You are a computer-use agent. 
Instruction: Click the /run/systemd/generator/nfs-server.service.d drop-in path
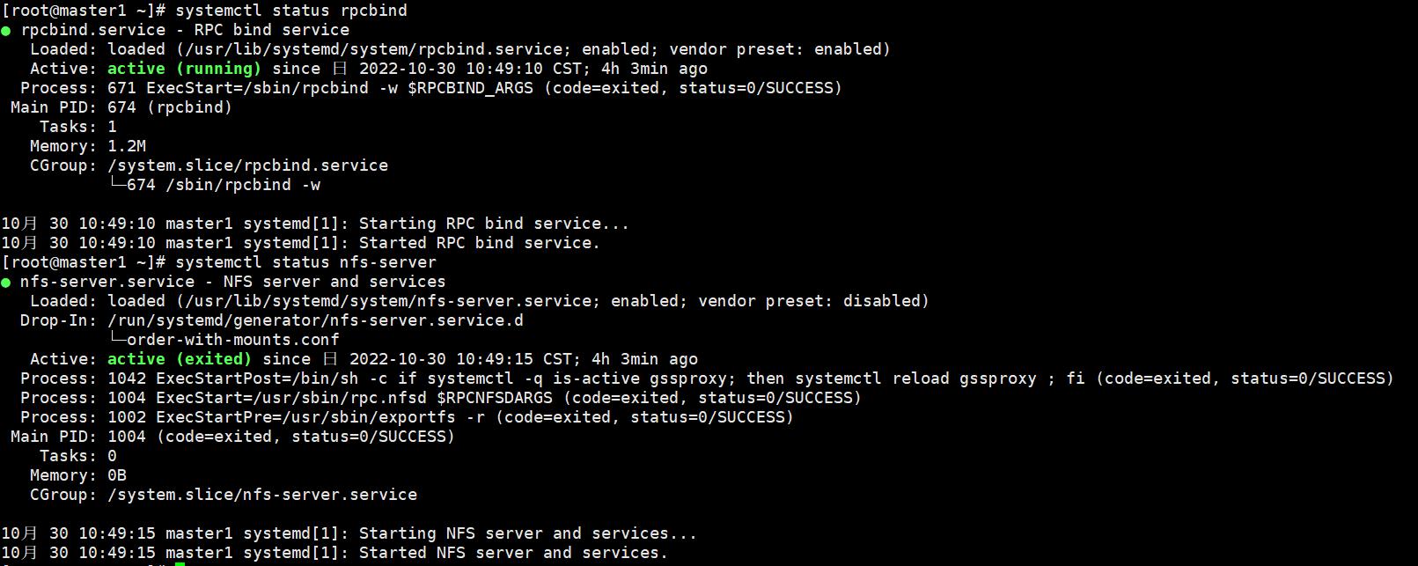point(315,320)
